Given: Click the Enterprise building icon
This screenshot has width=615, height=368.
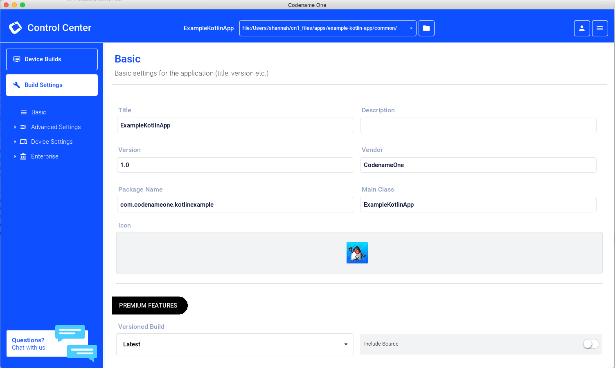Looking at the screenshot, I should 23,156.
